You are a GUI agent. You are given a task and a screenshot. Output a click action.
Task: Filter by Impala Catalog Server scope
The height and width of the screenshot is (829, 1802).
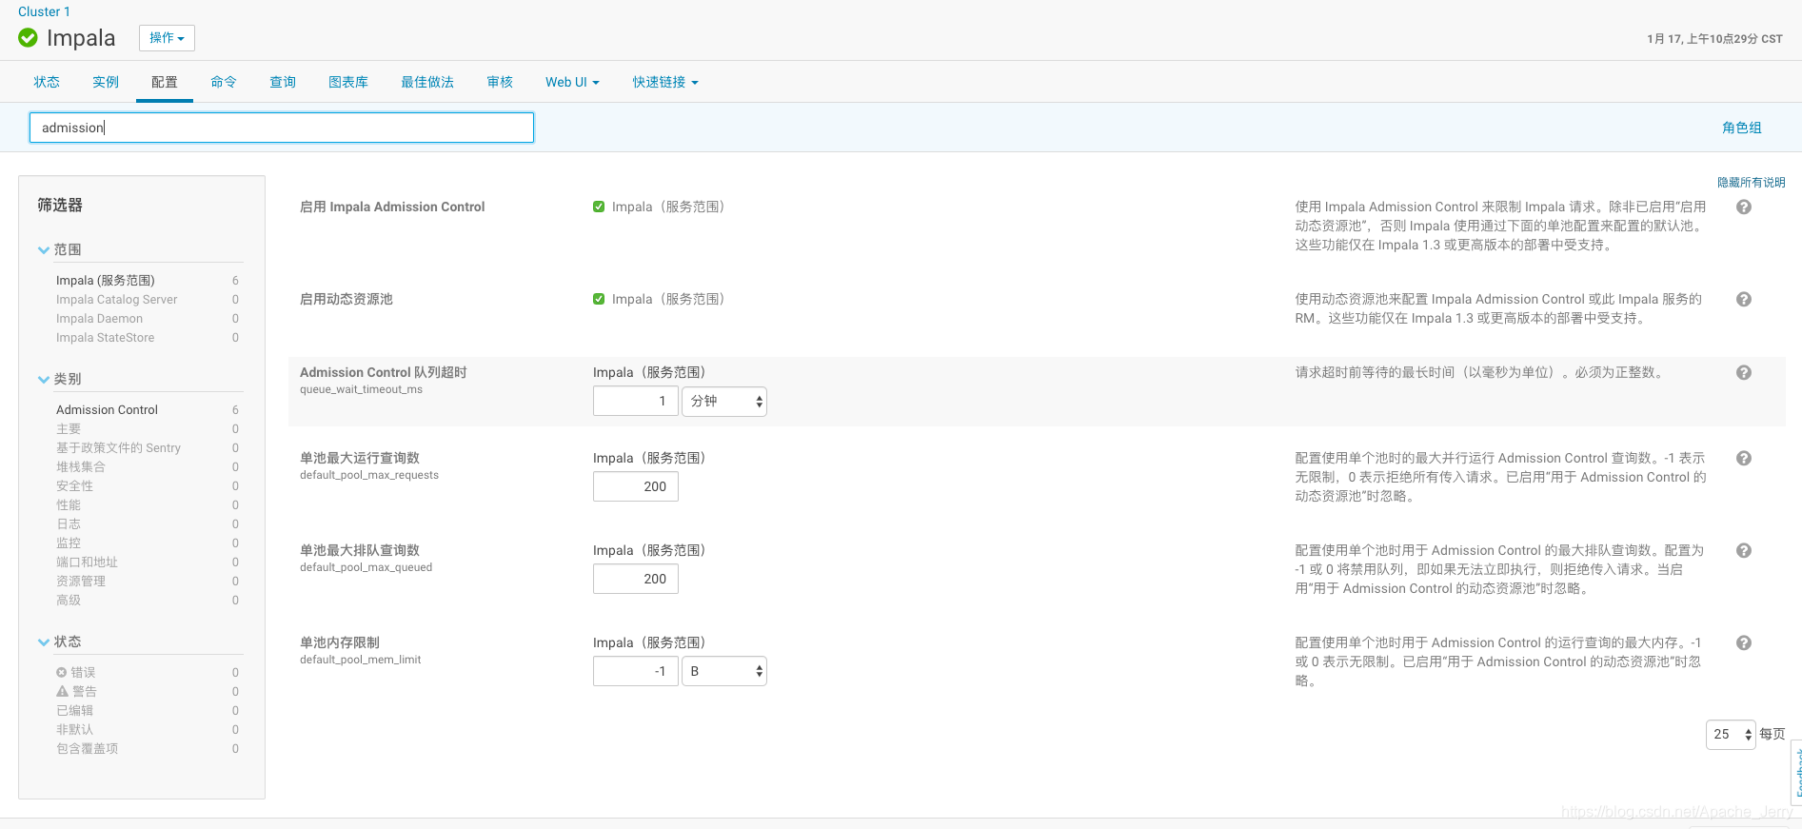(117, 299)
